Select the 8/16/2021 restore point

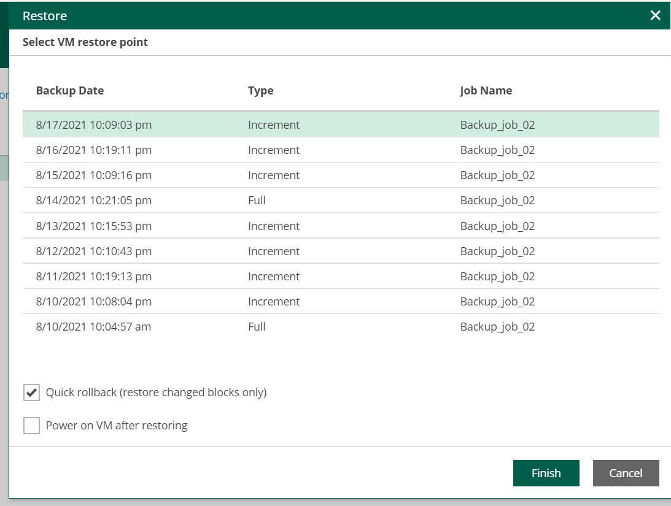pyautogui.click(x=246, y=150)
